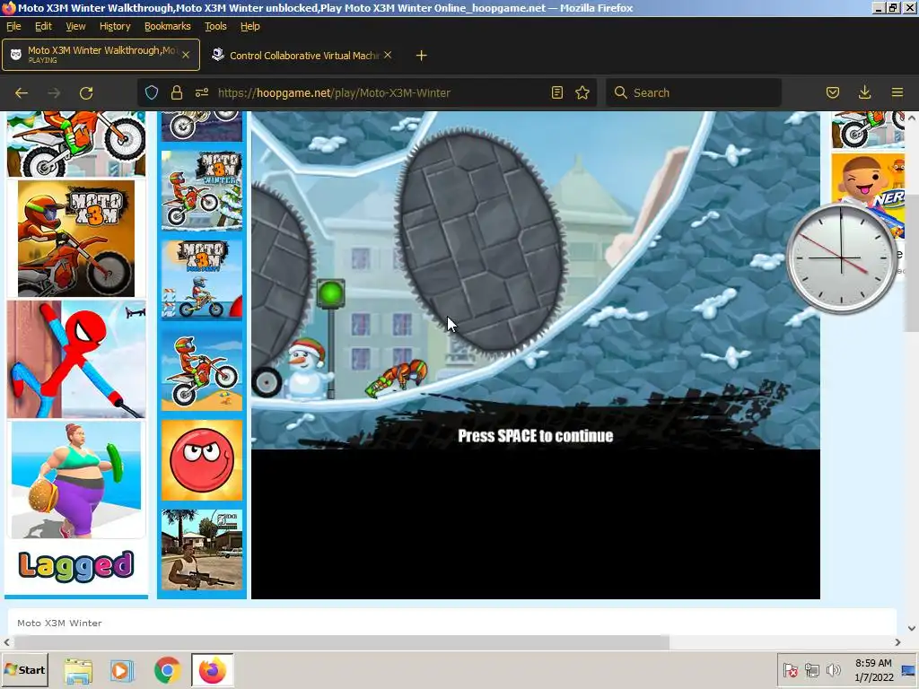Click the analog clock widget
This screenshot has height=689, width=919.
coord(841,257)
